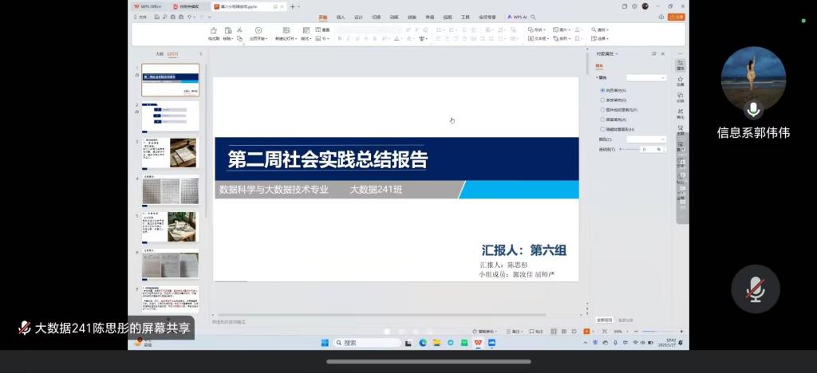Select the solid fill radio option

click(x=602, y=90)
